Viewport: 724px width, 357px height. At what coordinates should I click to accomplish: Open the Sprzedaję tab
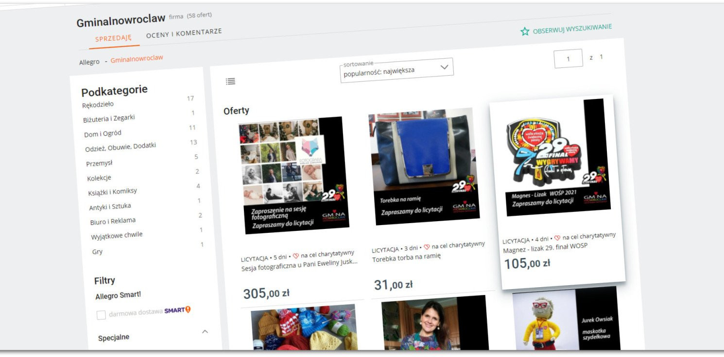113,38
